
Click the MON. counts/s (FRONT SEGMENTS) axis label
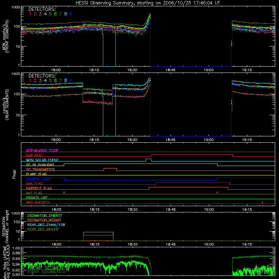(6, 37)
